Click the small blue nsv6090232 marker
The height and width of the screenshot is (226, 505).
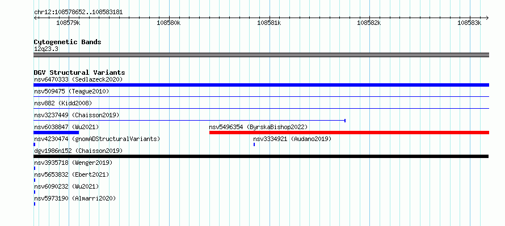click(x=35, y=192)
